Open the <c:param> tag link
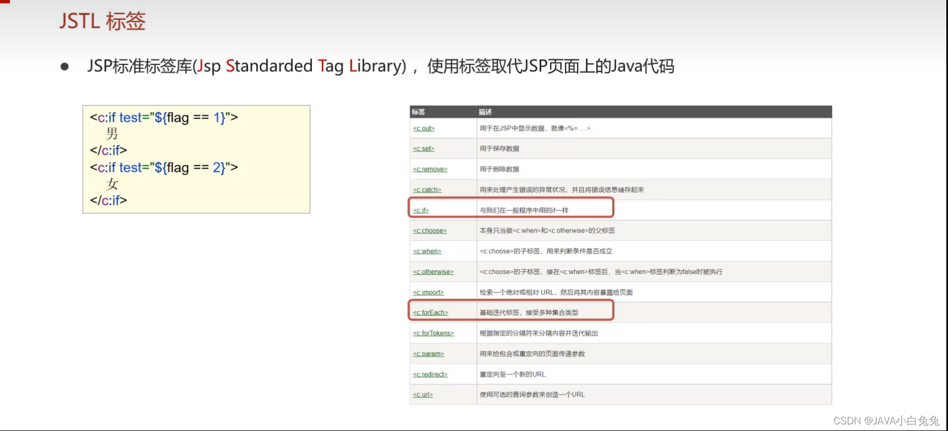This screenshot has width=948, height=431. [x=429, y=354]
